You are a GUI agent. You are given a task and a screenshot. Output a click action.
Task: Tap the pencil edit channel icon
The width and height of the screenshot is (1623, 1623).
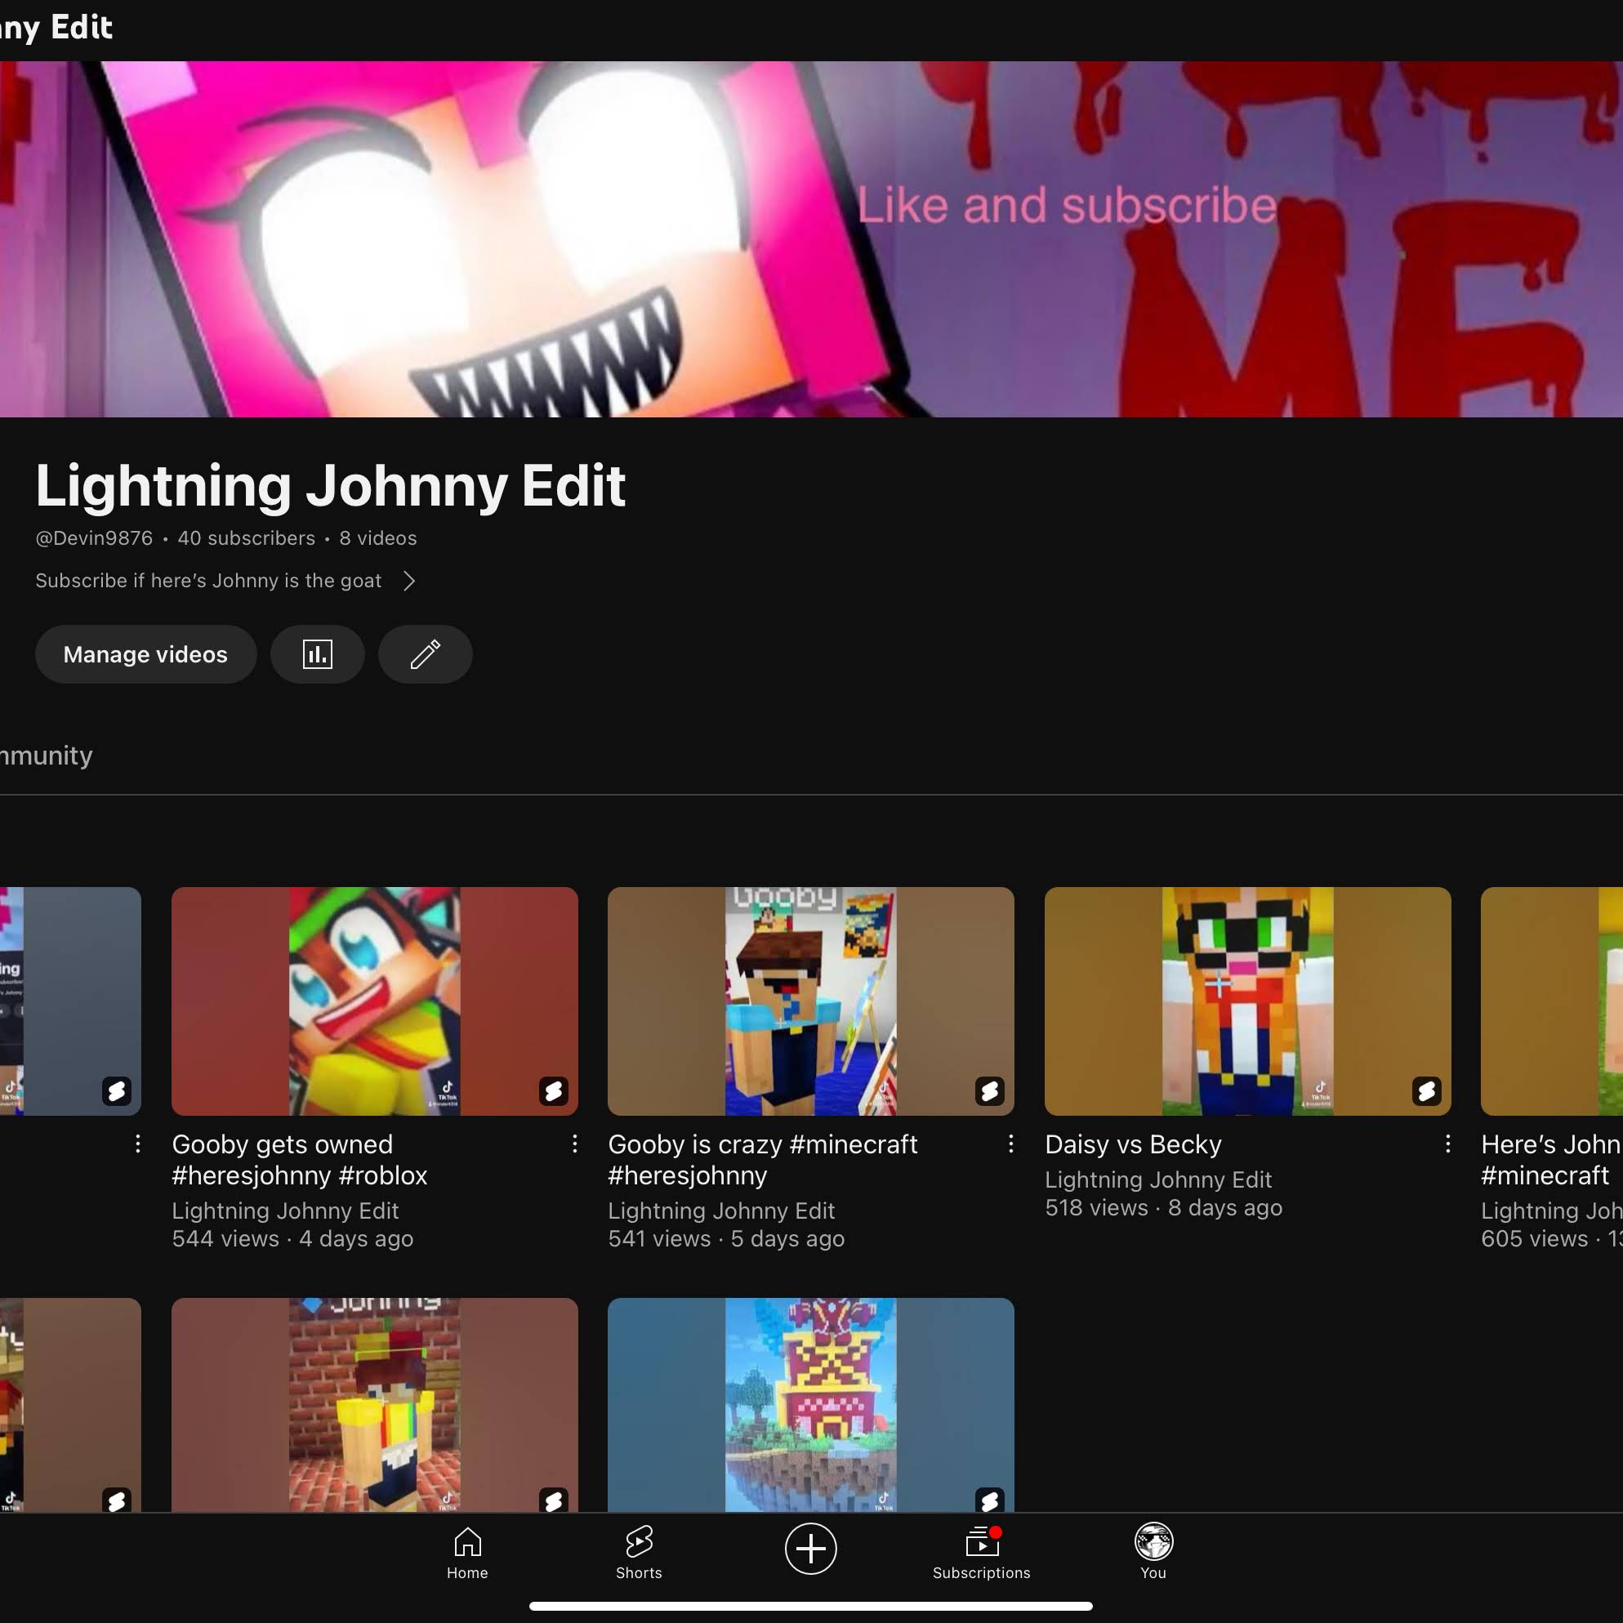tap(425, 653)
